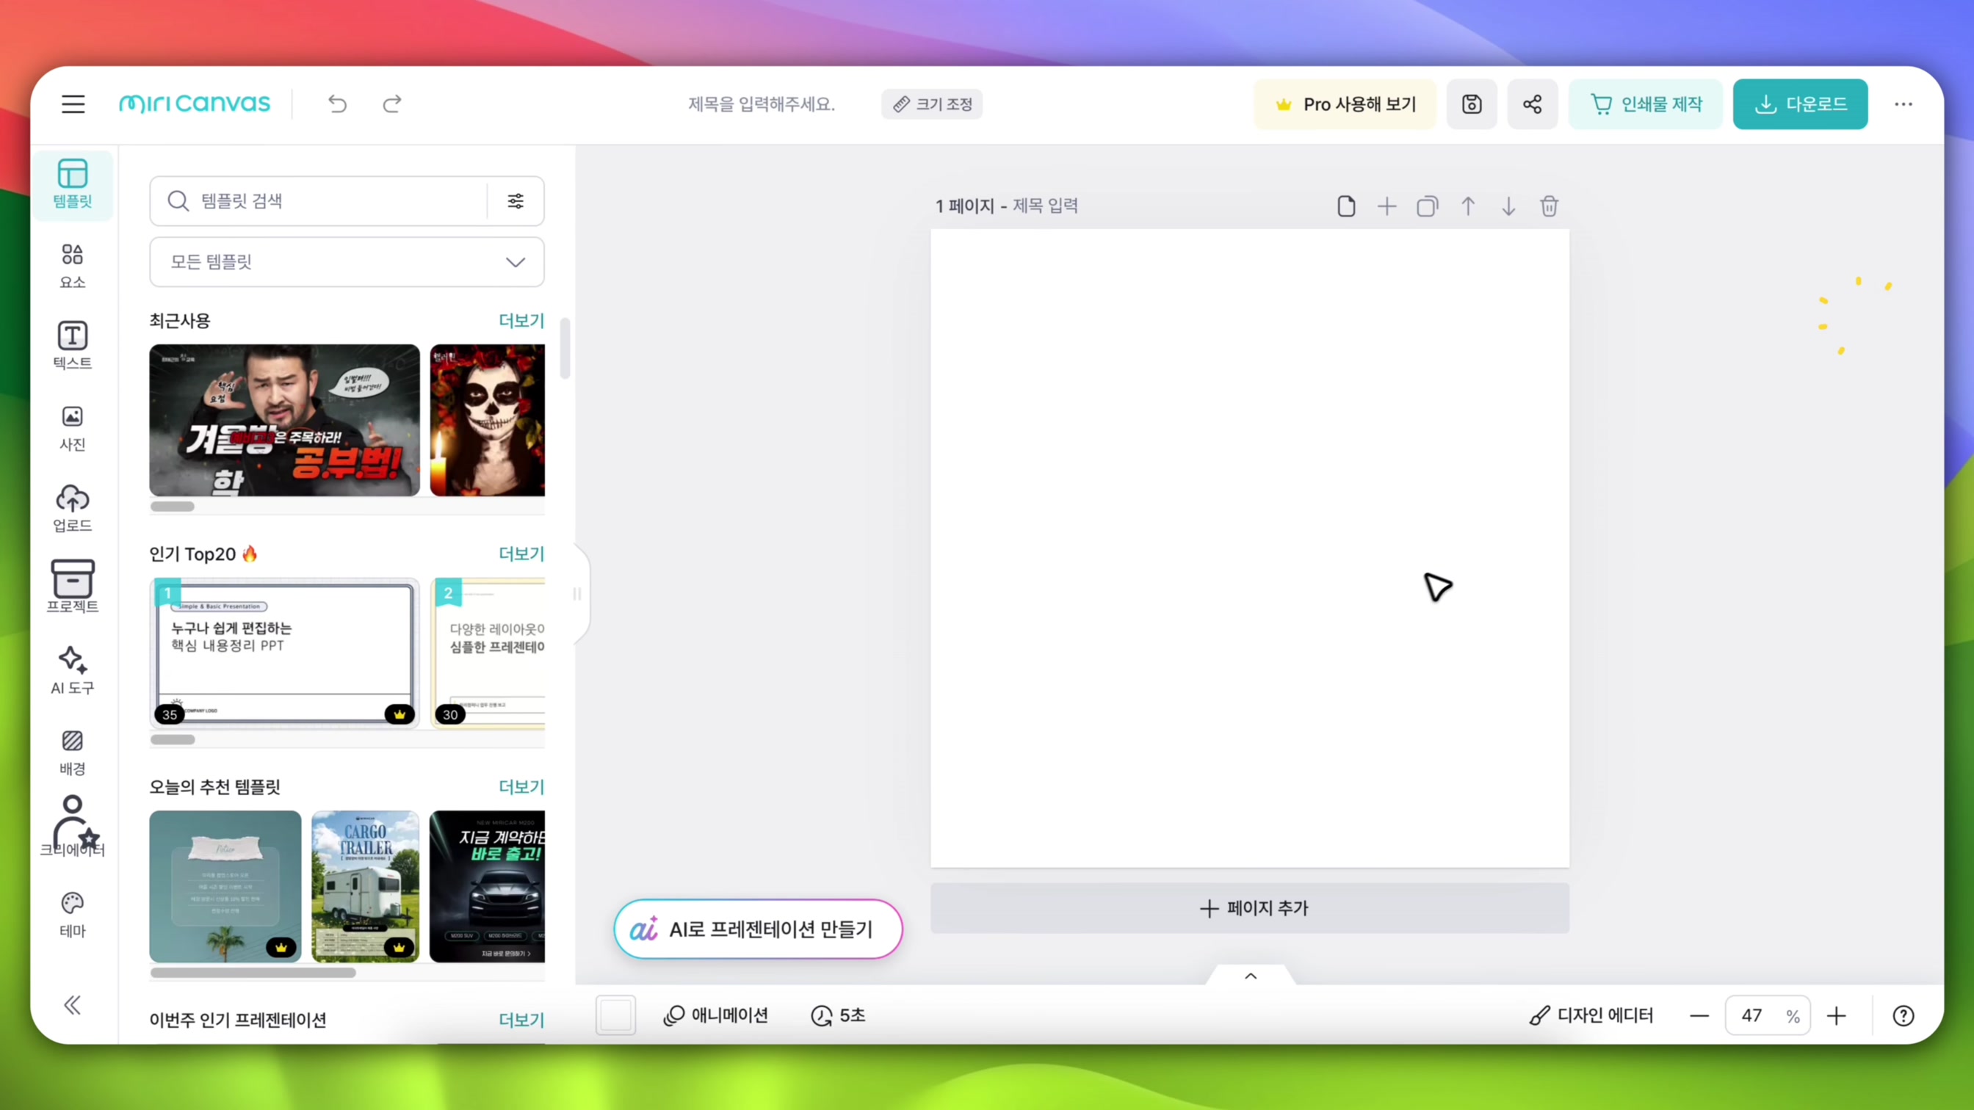Select the rank 1 핵심 내용정리 PPT template
The height and width of the screenshot is (1110, 1974).
click(284, 652)
